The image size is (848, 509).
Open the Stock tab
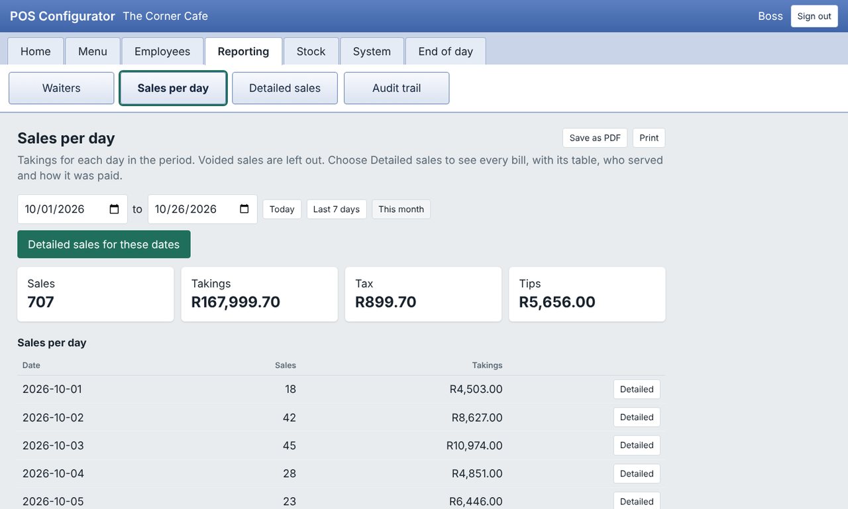click(x=311, y=52)
